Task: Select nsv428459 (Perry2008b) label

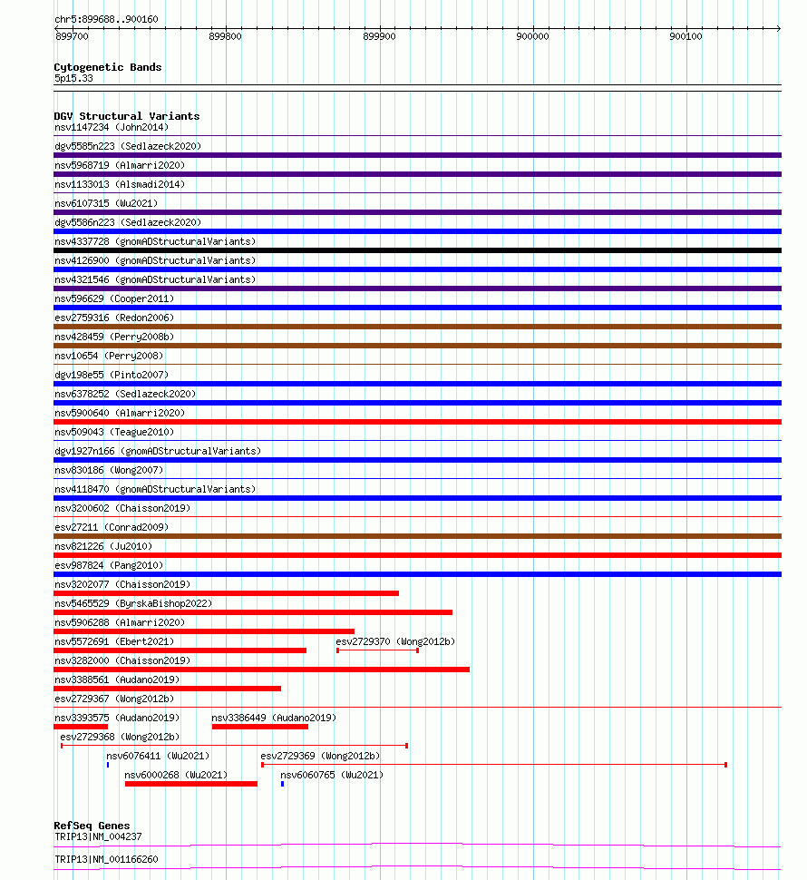Action: pos(114,337)
